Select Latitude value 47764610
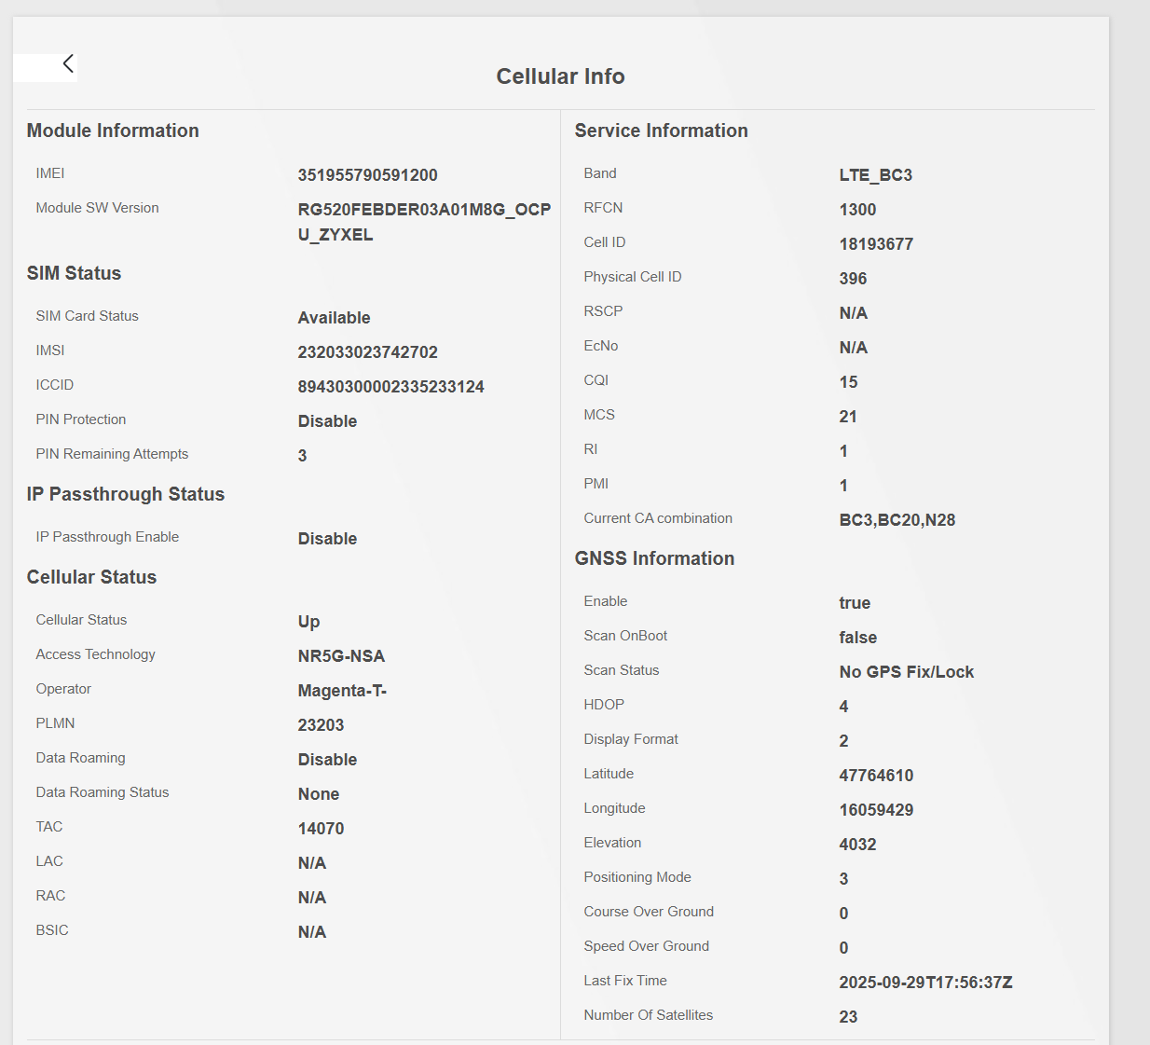This screenshot has width=1150, height=1045. click(x=876, y=776)
